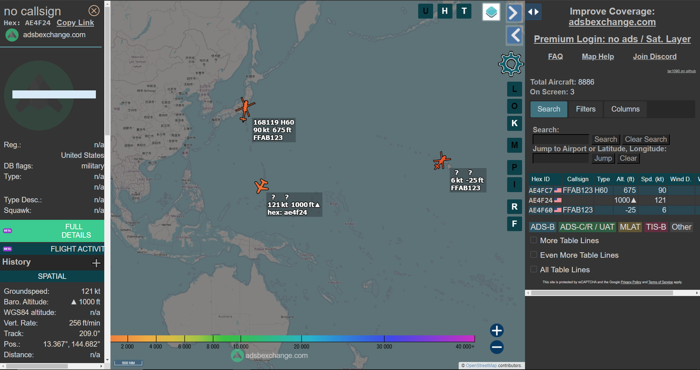Collapse sidebar with right chevron button
Viewport: 700px width, 370px height.
[514, 13]
